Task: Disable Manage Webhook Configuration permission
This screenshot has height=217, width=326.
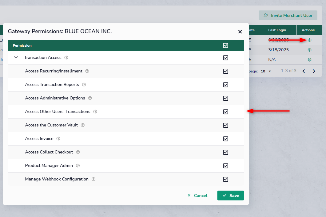Action: [225, 179]
